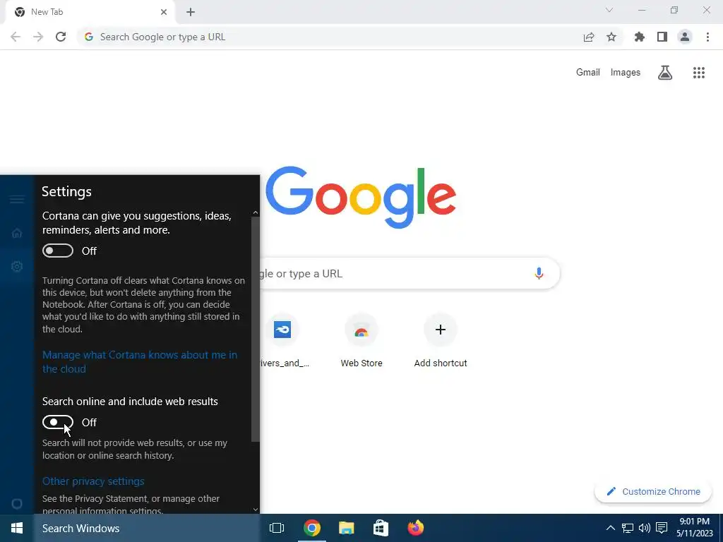Open the Chrome profile avatar
Viewport: 723px width, 542px height.
pyautogui.click(x=685, y=37)
